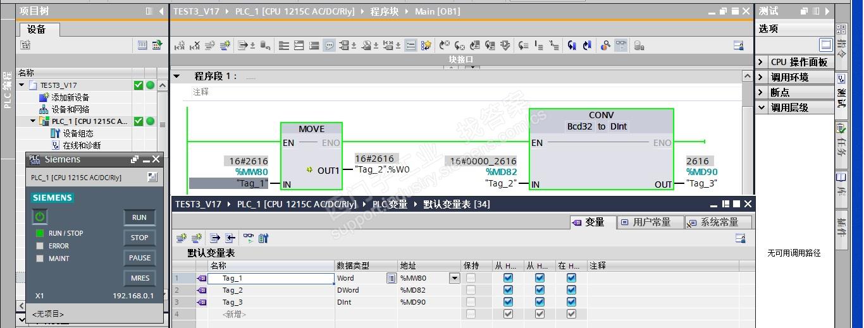Click the export tags icon in variable table toolbar

point(214,238)
